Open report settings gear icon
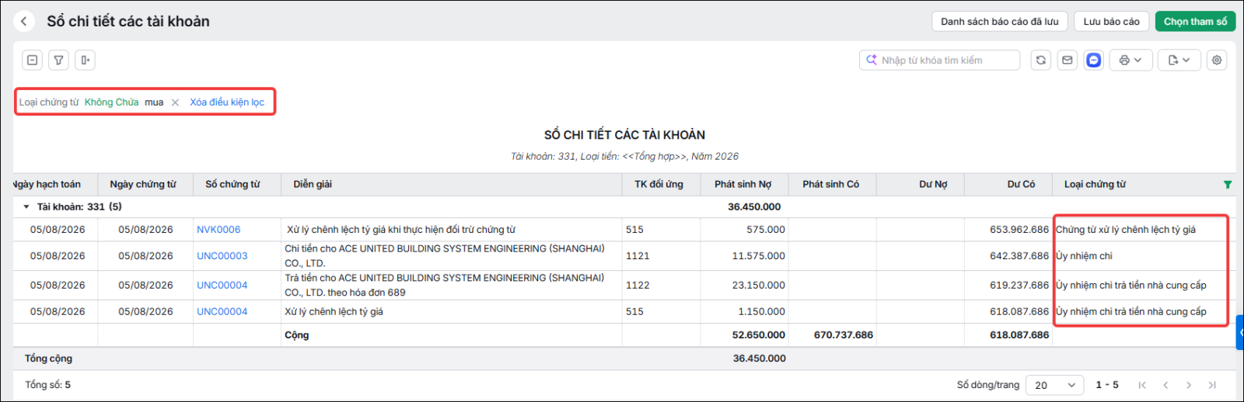This screenshot has height=402, width=1244. pos(1217,60)
